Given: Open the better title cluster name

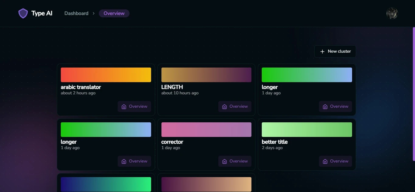Looking at the screenshot, I should 275,142.
